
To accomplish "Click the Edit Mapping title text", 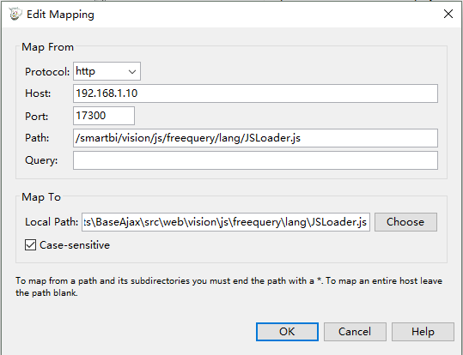I will click(x=60, y=15).
